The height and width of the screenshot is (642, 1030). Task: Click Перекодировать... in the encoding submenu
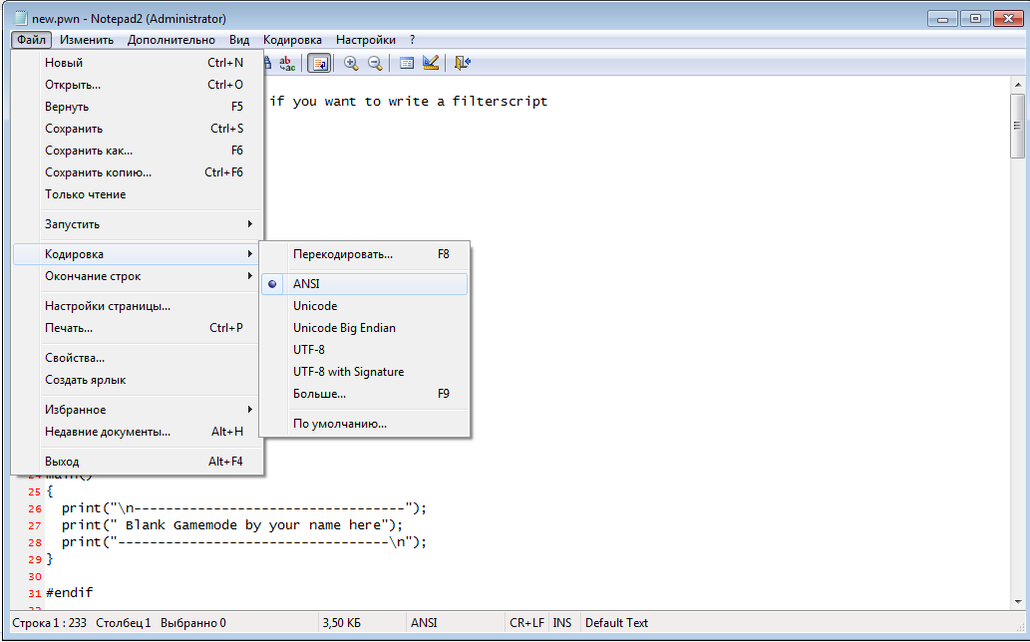coord(342,254)
